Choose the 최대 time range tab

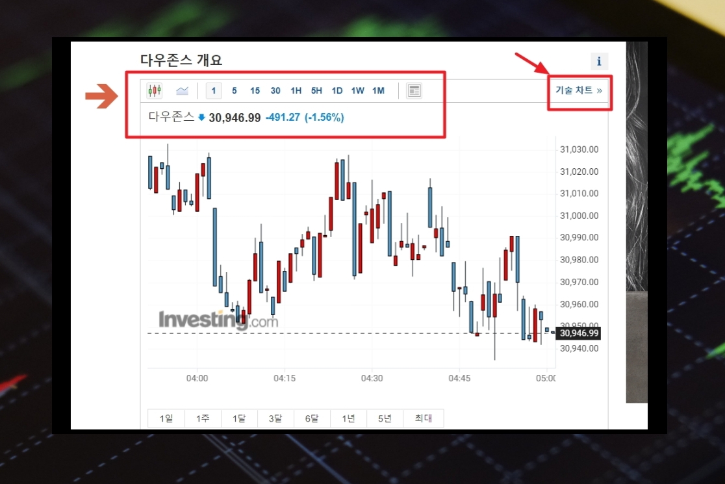click(x=424, y=418)
